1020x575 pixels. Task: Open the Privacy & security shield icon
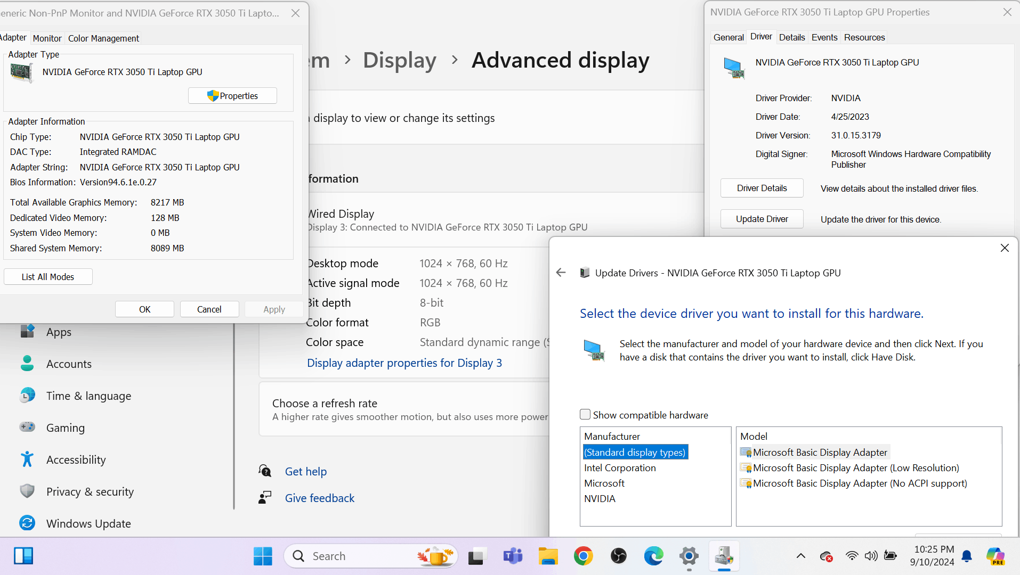pyautogui.click(x=27, y=491)
